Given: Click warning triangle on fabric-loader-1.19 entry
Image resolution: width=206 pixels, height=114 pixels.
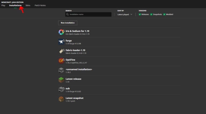Looking at the screenshot, I should (x=64, y=50).
